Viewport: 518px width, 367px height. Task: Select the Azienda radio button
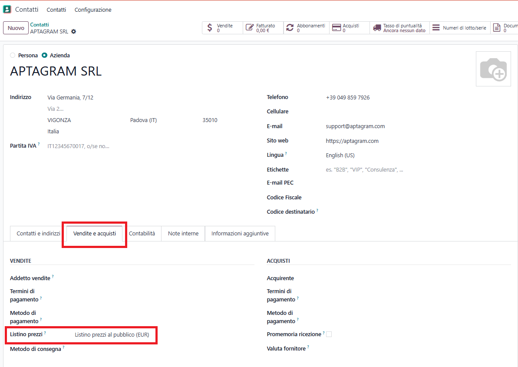(x=44, y=55)
